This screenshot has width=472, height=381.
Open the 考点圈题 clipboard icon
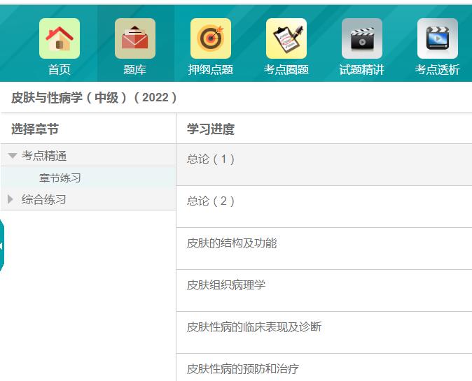point(286,38)
